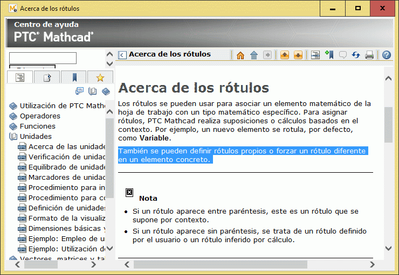399x275 pixels.
Task: Expand the Operadores book node
Action: 13,116
